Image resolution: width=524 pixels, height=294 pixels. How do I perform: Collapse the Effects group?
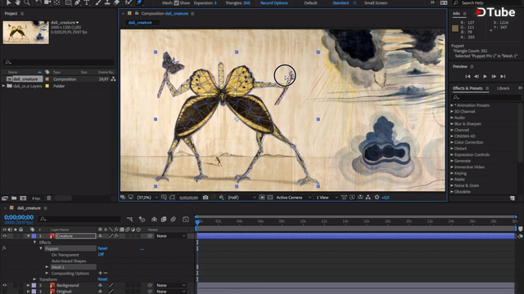[x=34, y=243]
